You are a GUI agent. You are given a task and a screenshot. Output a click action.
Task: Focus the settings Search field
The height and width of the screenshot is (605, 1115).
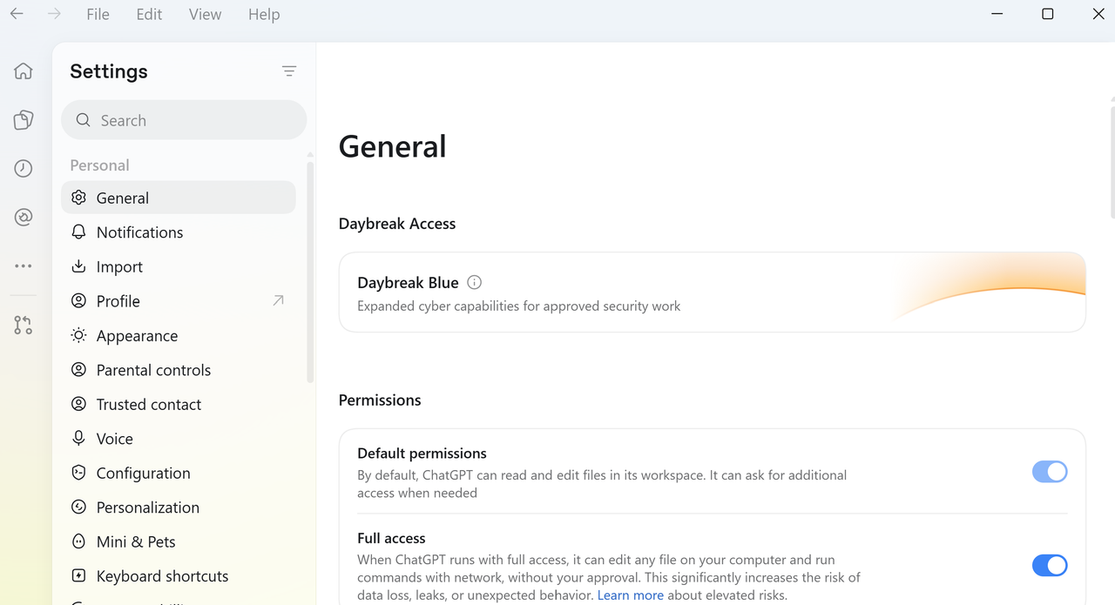184,120
